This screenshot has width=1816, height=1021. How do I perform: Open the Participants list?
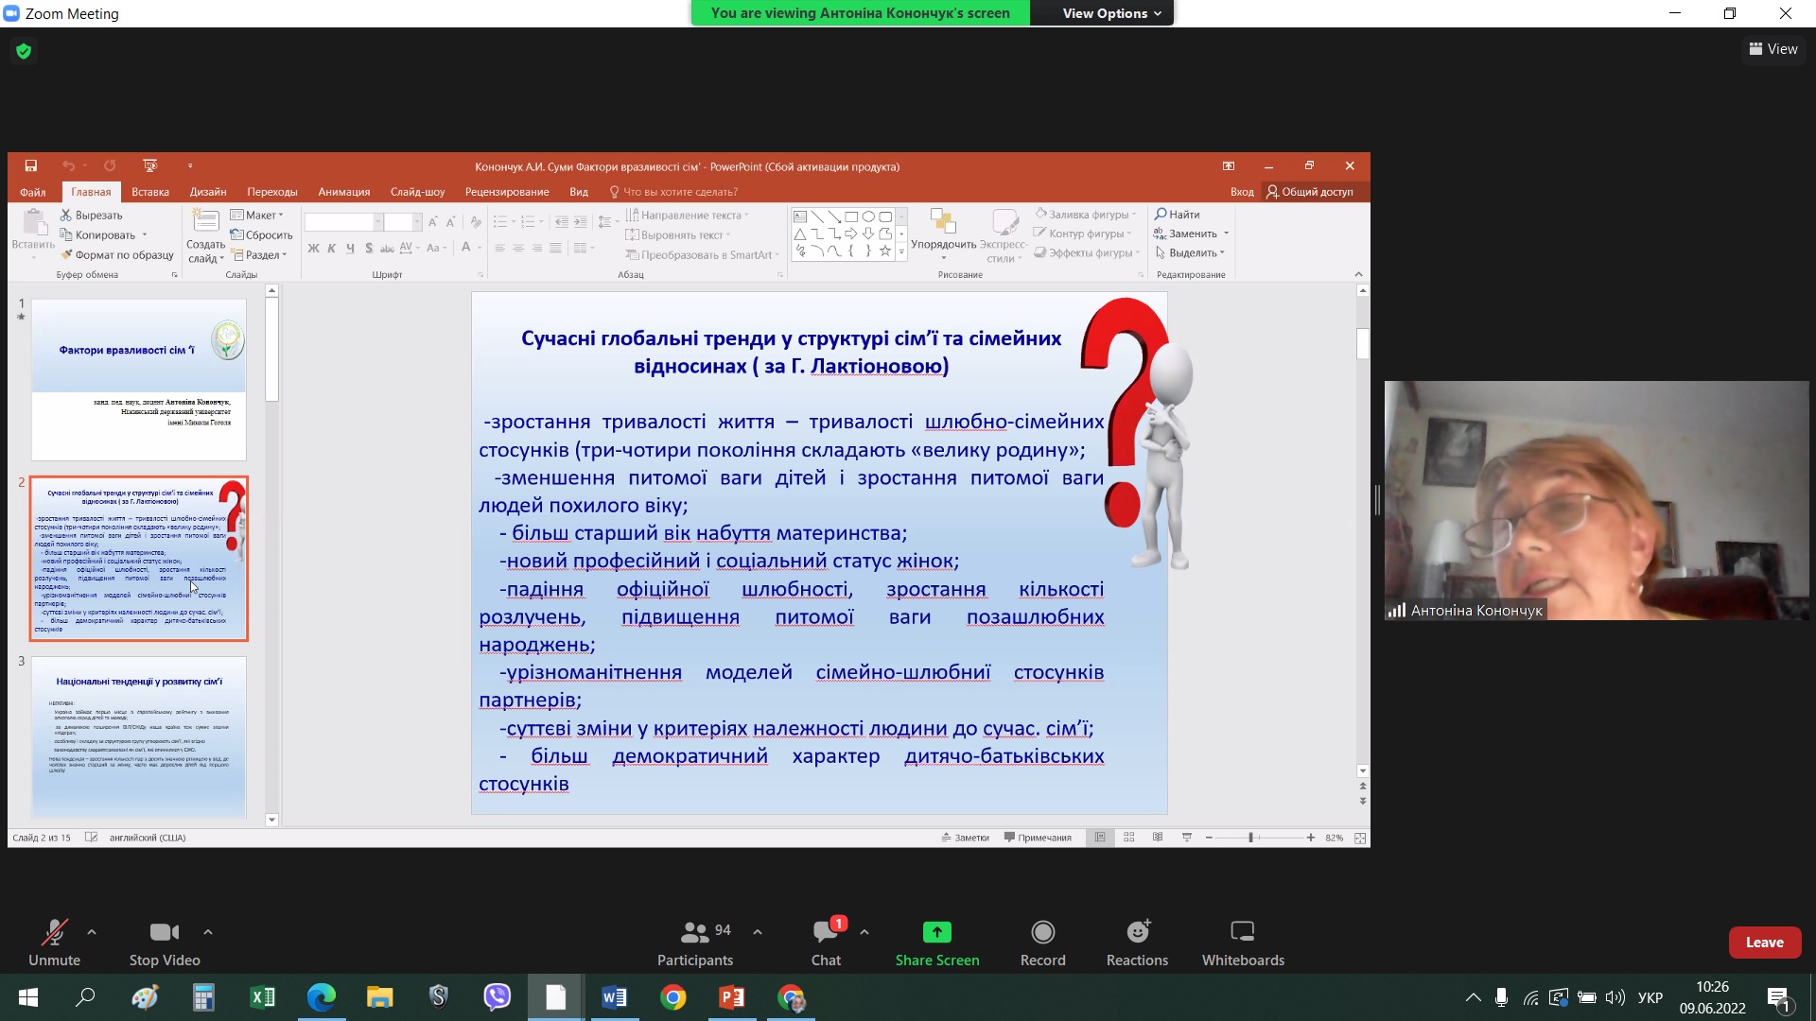tap(695, 932)
